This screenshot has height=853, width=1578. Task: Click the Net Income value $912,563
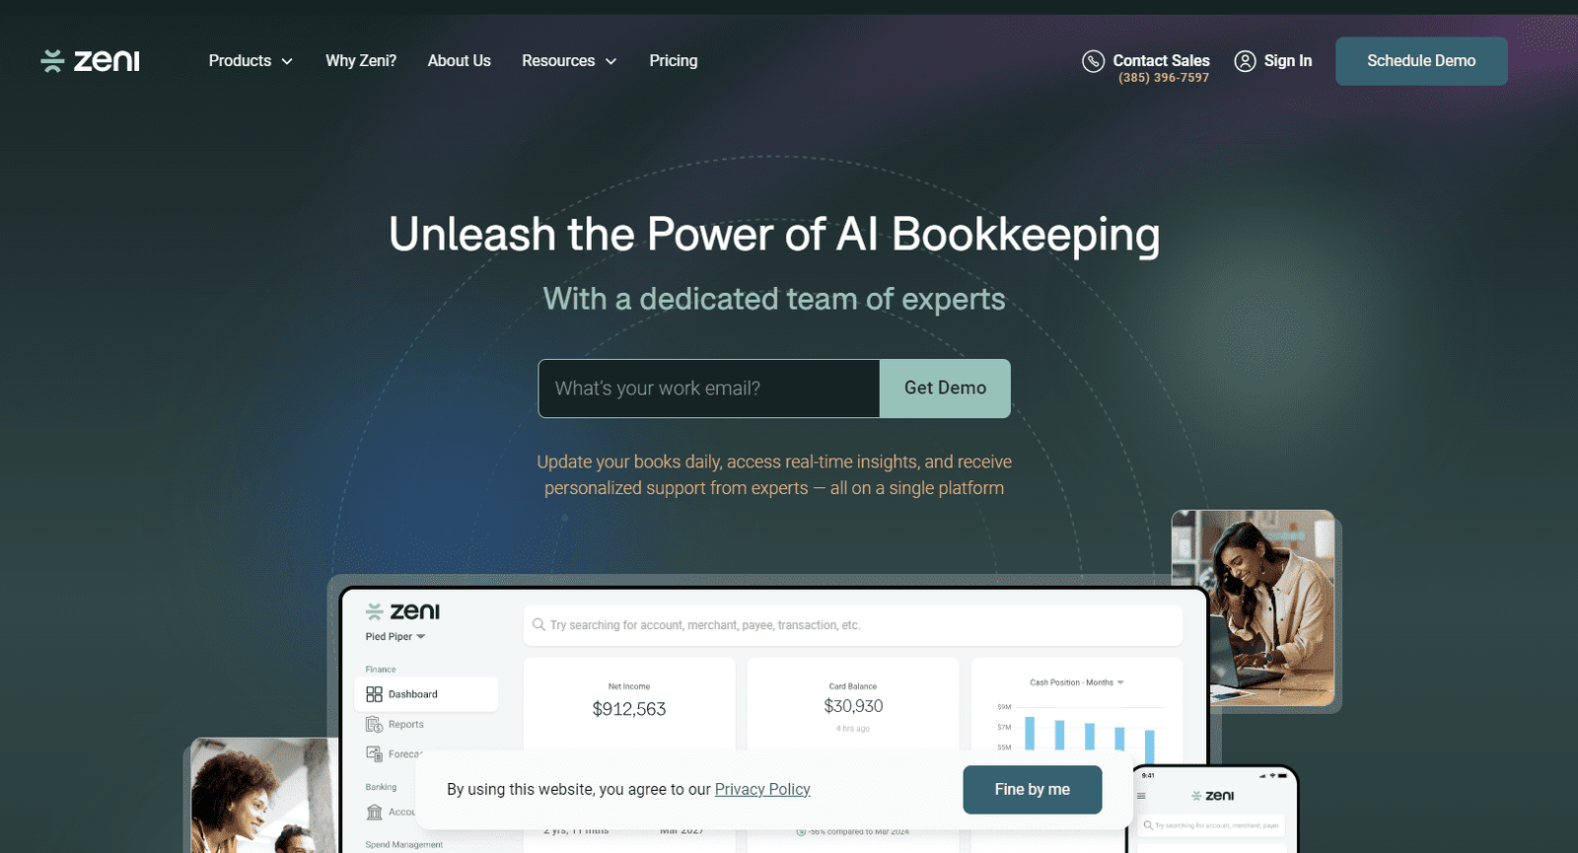[x=629, y=709]
